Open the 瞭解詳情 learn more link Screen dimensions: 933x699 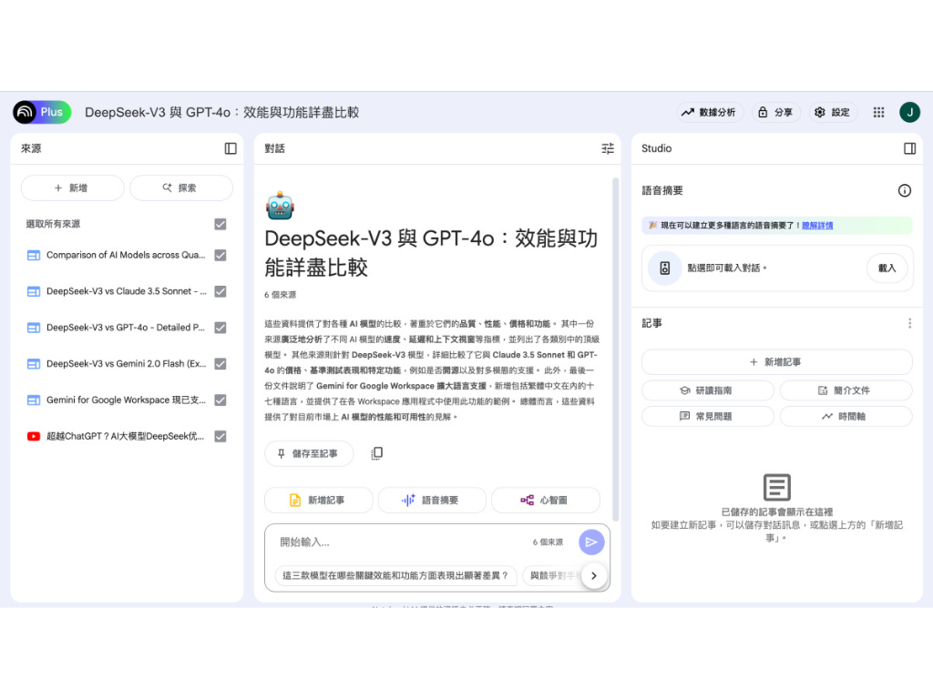click(817, 226)
